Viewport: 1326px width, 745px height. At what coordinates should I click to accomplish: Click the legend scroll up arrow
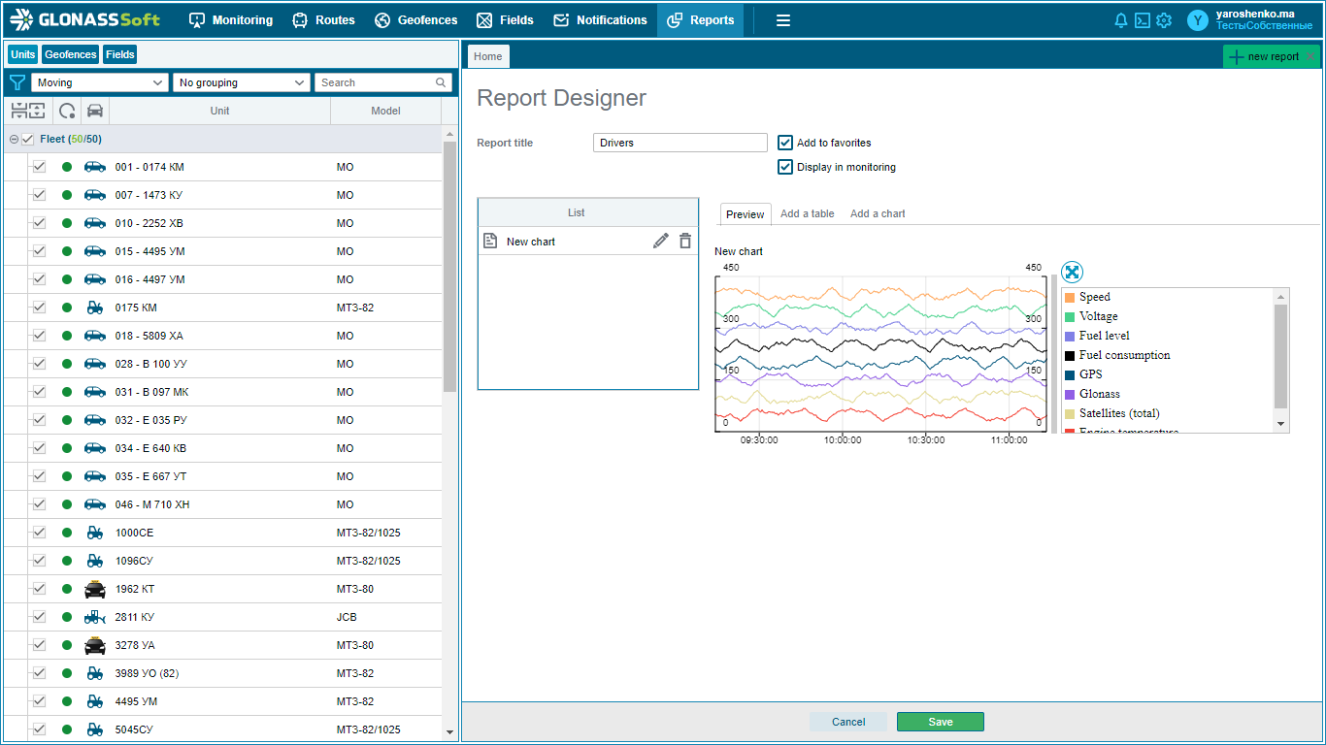tap(1281, 297)
